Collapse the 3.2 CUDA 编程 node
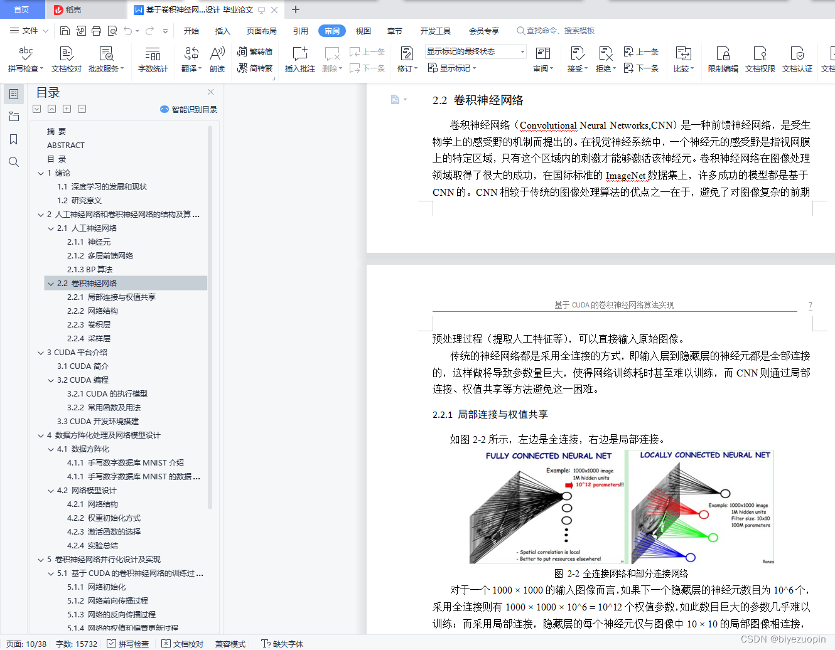This screenshot has height=650, width=835. (51, 380)
